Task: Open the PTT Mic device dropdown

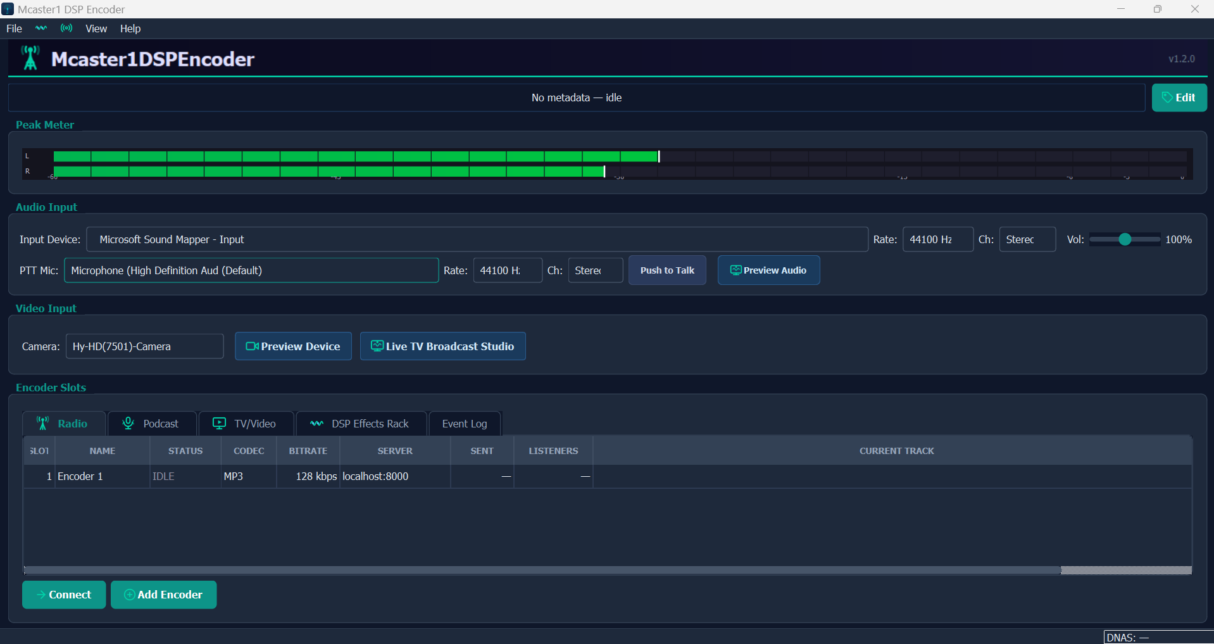Action: (251, 270)
